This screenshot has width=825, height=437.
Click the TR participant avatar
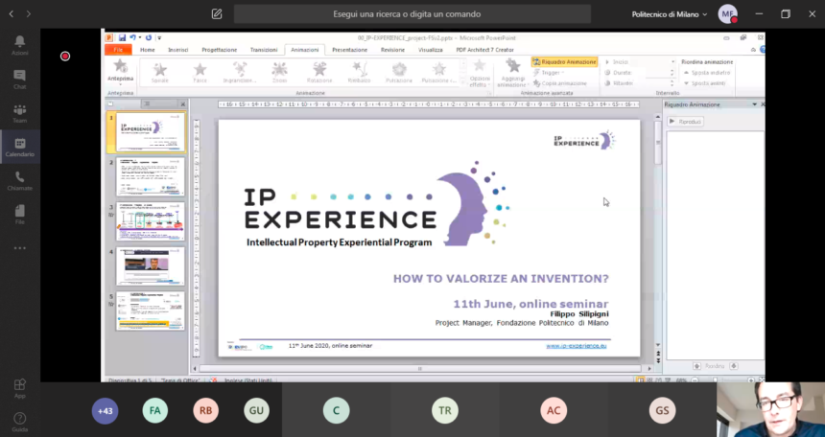pos(444,411)
